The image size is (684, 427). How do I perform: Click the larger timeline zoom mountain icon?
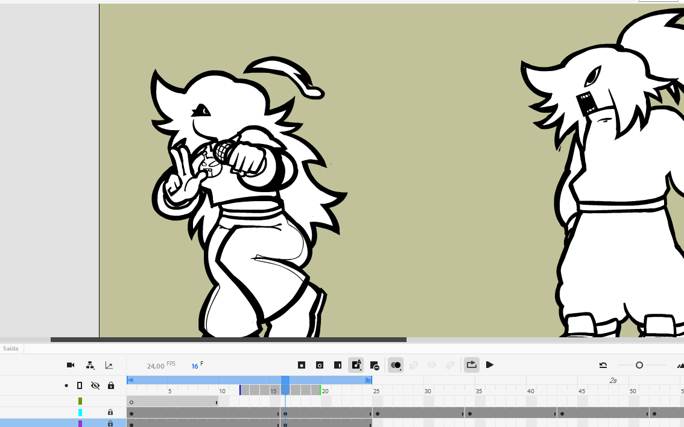[680, 365]
